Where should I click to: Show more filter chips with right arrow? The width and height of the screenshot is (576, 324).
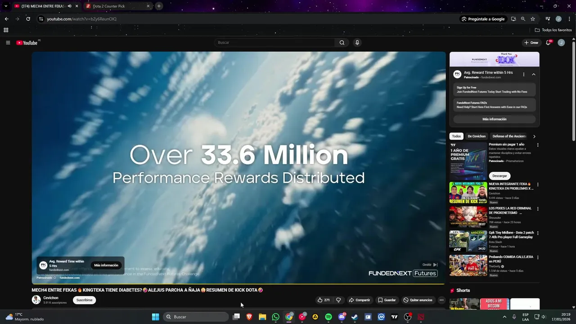pos(534,136)
